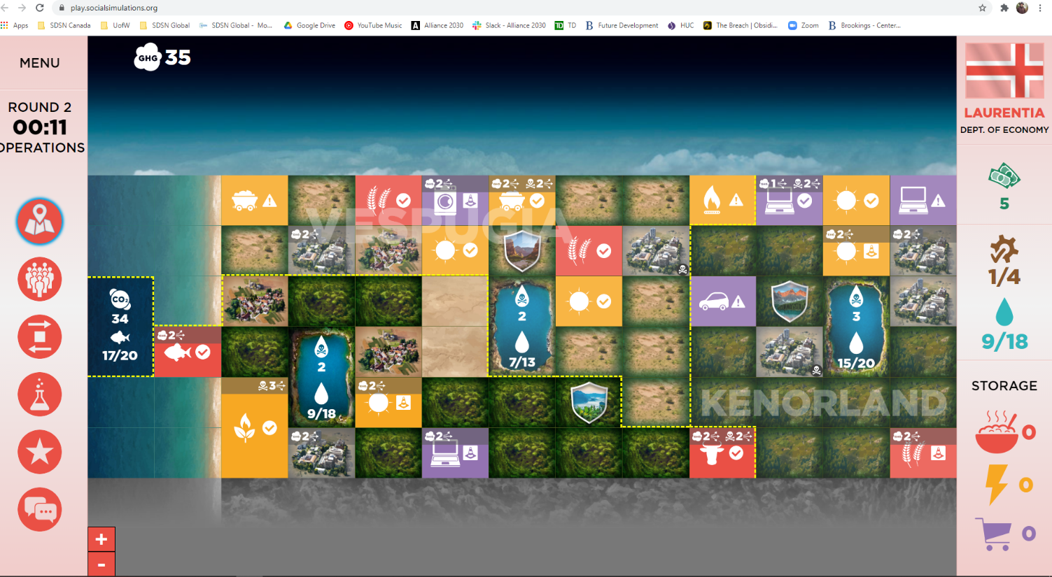Open the population group sidebar icon

(x=40, y=279)
